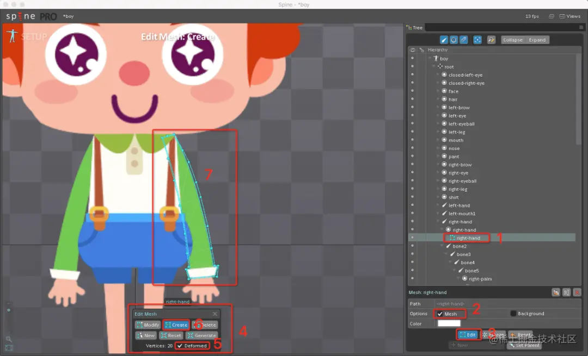Expand the pant slot arrow
The height and width of the screenshot is (356, 588).
(438, 156)
